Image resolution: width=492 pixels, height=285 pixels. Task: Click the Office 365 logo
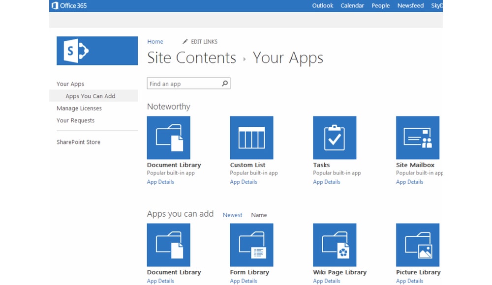coord(69,5)
